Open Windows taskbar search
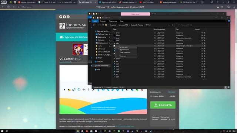This screenshot has width=237, height=133. coord(7,131)
